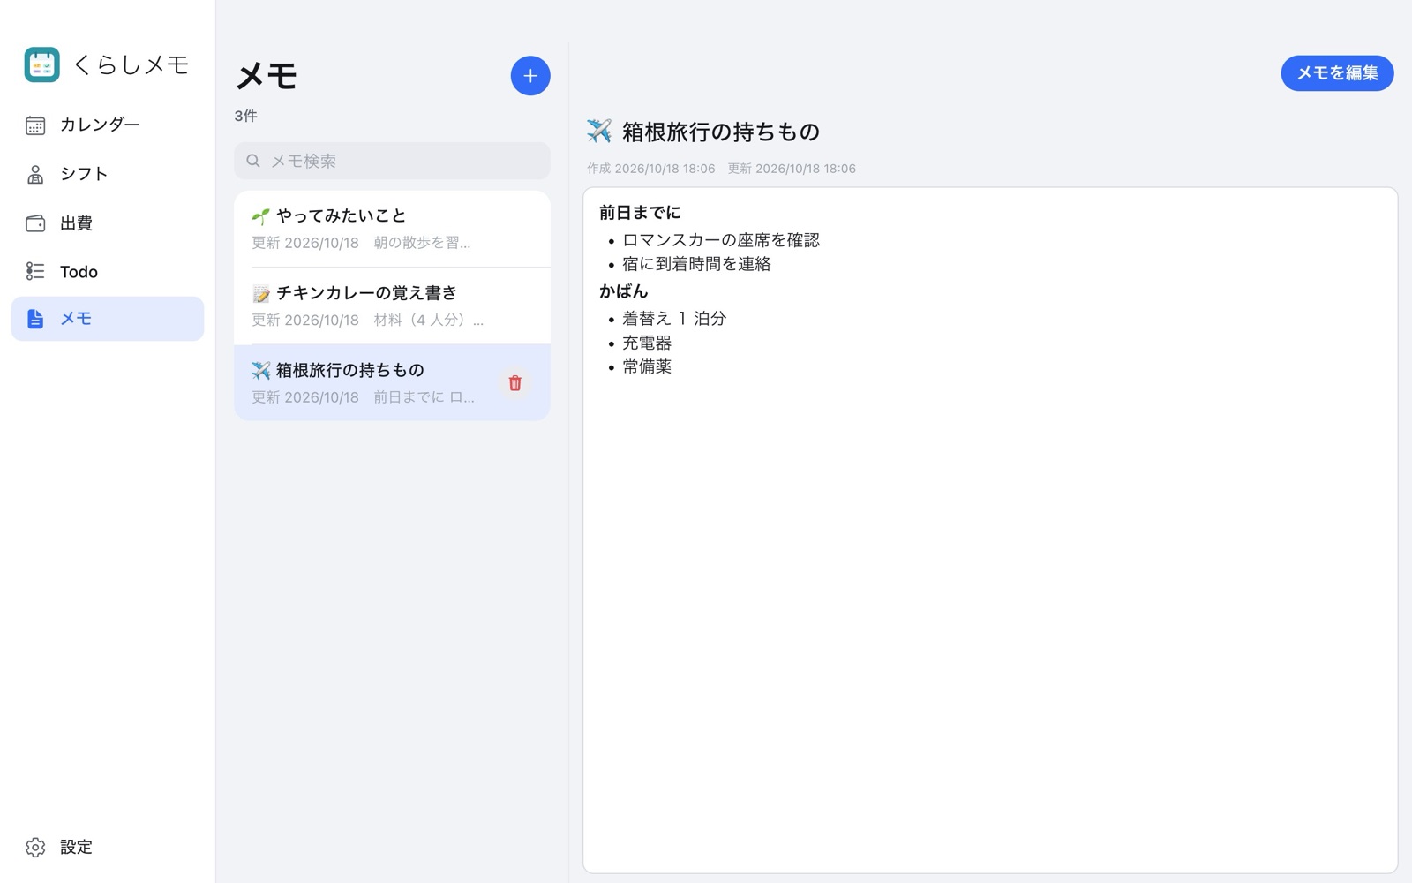
Task: Open the 設定 gear icon
Action: pyautogui.click(x=35, y=848)
